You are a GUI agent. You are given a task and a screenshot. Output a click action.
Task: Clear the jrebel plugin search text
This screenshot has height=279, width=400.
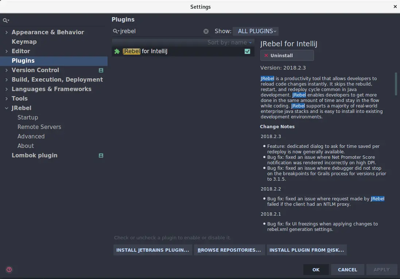click(x=206, y=31)
